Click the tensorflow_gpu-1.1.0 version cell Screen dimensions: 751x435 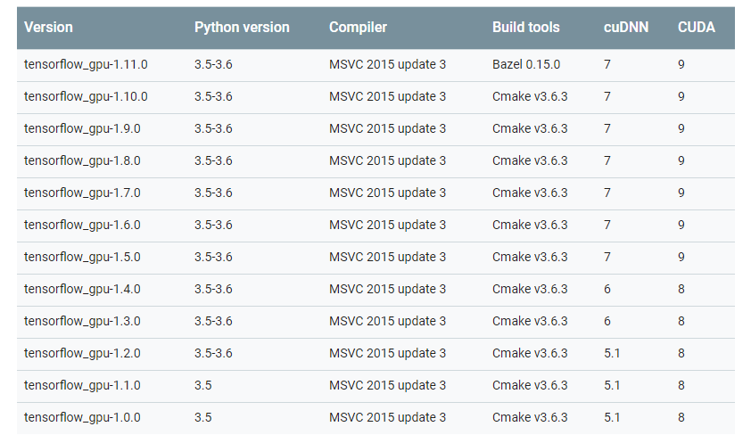(x=82, y=385)
